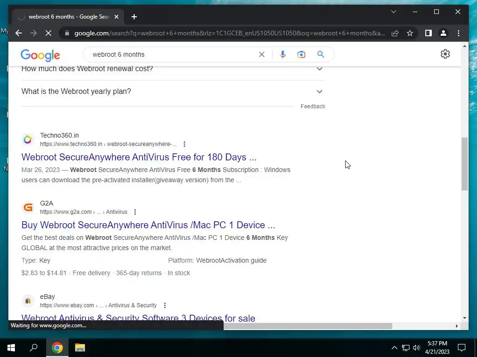477x357 pixels.
Task: Click the Feedback link
Action: [313, 106]
